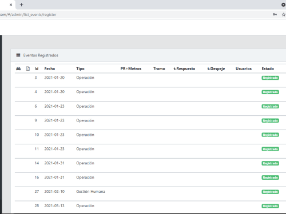Sort by the Fecha column header
Image resolution: width=286 pixels, height=214 pixels.
pyautogui.click(x=50, y=68)
